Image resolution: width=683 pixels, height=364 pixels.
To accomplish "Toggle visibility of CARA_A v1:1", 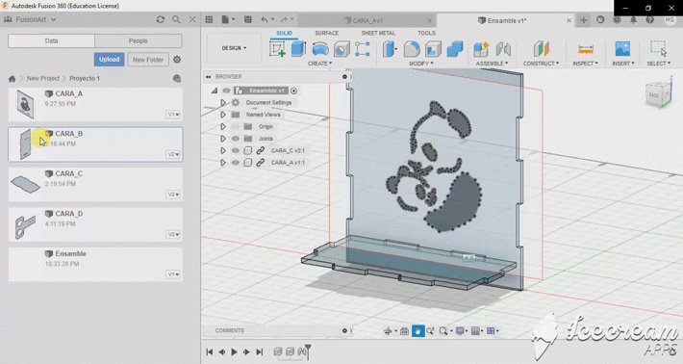I will pos(236,163).
